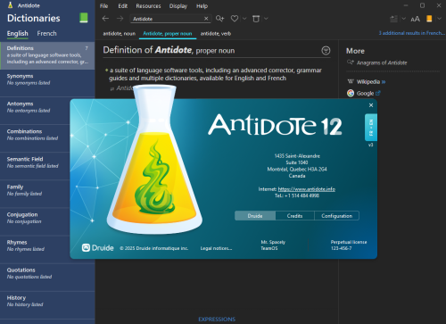
Task: Click the favourites heart icon
Action: 235,19
